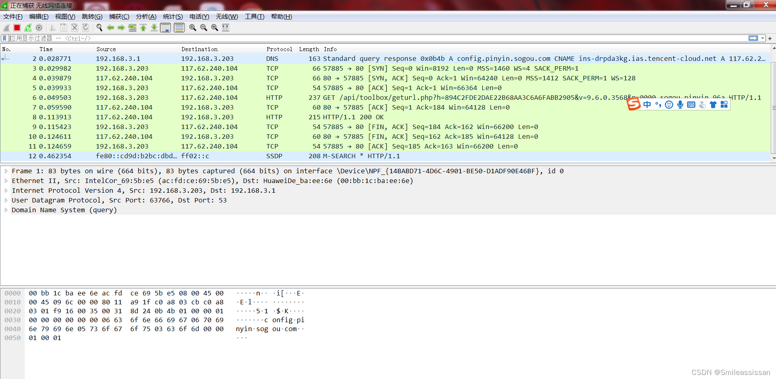Restart the current capture

(28, 27)
